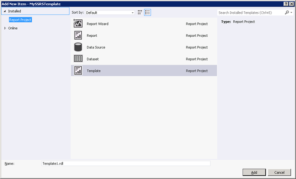Select the 'Template' row label
The image size is (296, 179).
[x=93, y=71]
